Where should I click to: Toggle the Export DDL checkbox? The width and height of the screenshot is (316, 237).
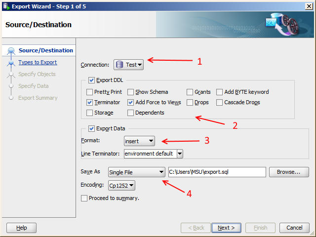click(91, 80)
